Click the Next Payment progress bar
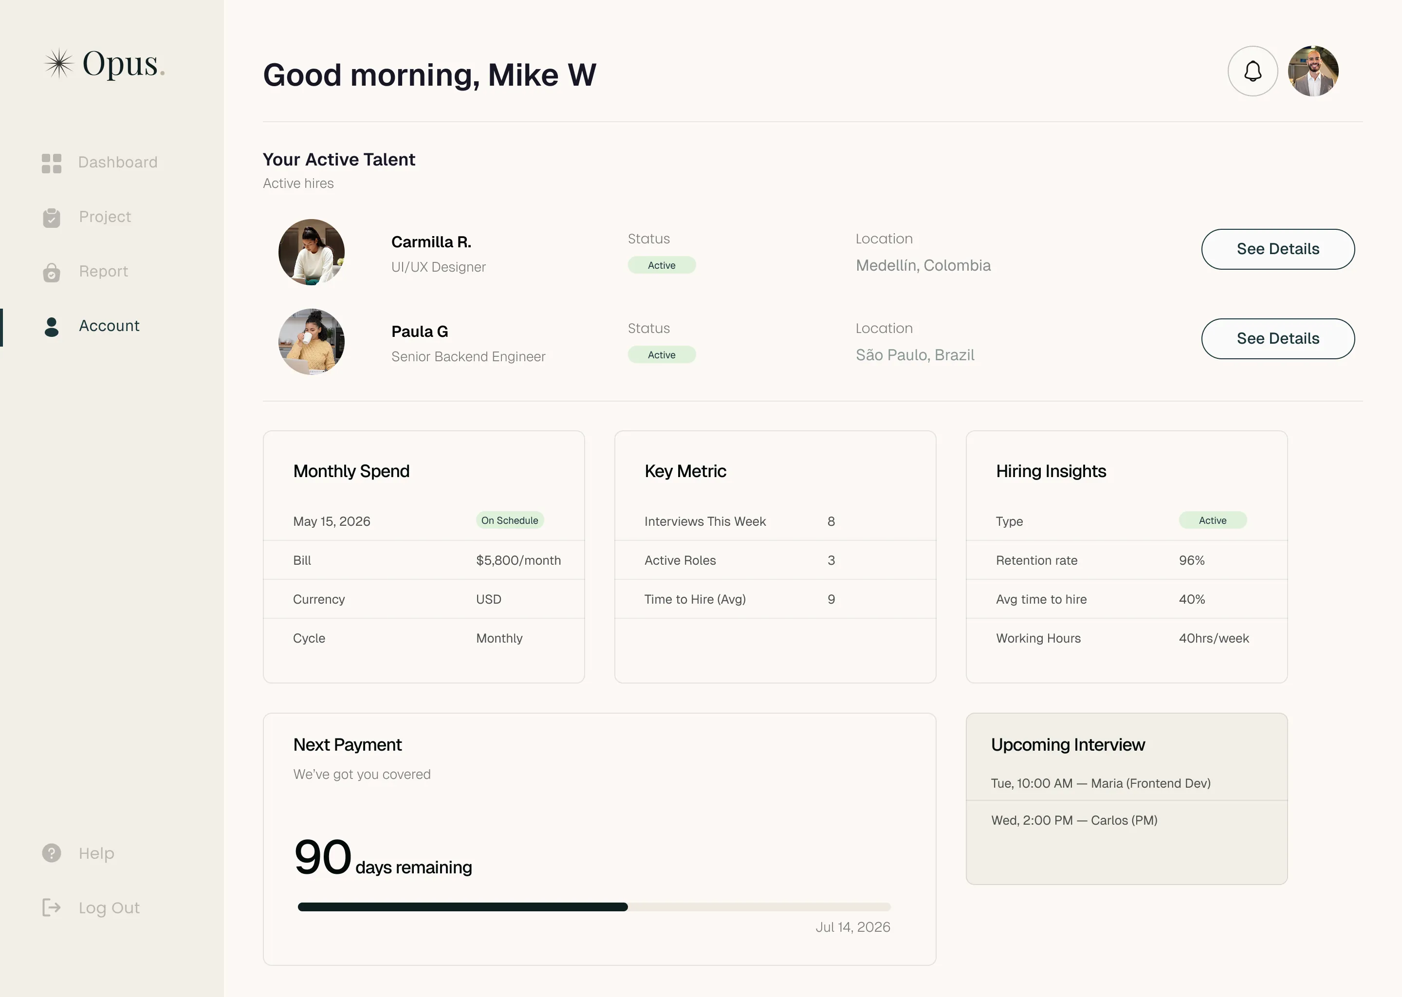Viewport: 1402px width, 997px height. [x=593, y=907]
